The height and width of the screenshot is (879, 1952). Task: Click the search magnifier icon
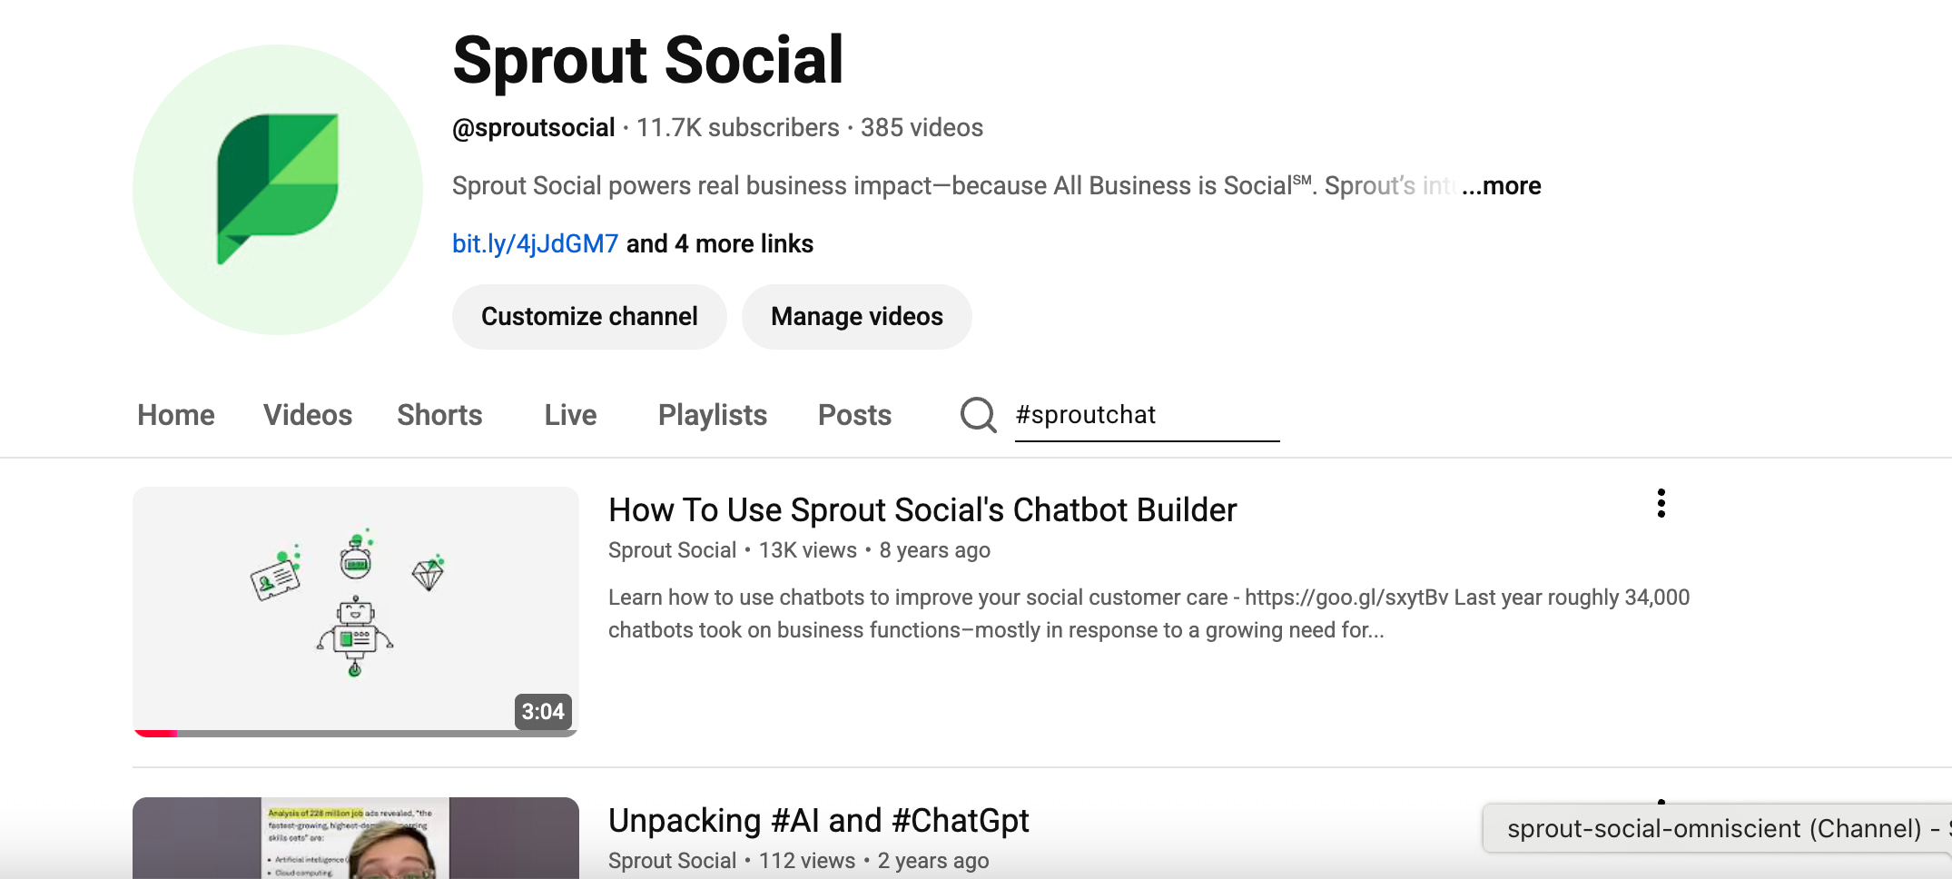(x=978, y=415)
